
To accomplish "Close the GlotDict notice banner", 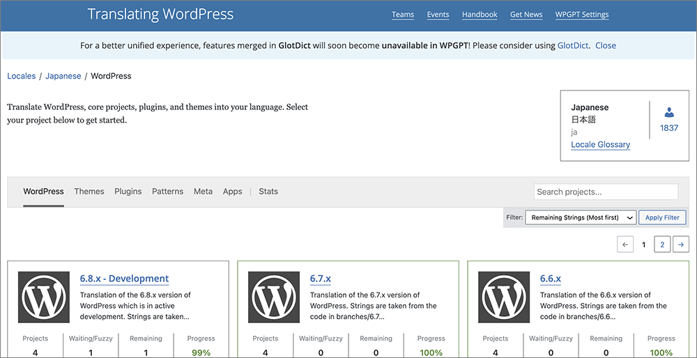I will (606, 45).
